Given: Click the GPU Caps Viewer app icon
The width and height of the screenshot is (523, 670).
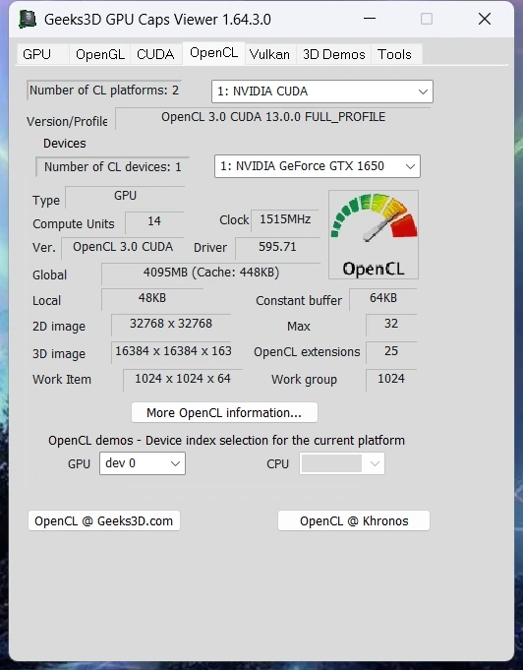Looking at the screenshot, I should [28, 20].
